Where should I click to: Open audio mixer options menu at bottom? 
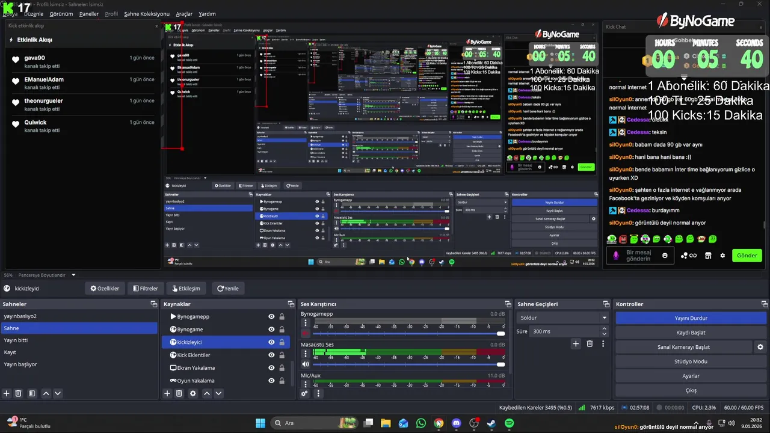(x=318, y=393)
